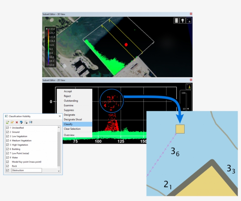Image resolution: width=241 pixels, height=201 pixels.
Task: Click the red X delete classification icon
Action: click(16, 122)
